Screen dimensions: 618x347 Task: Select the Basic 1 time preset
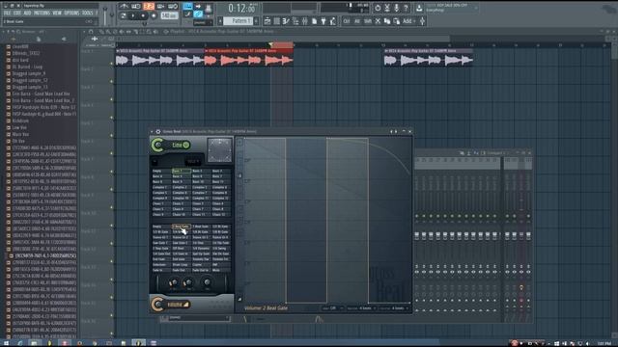click(182, 172)
